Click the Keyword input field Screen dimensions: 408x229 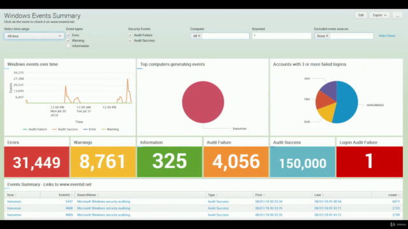[x=282, y=36]
